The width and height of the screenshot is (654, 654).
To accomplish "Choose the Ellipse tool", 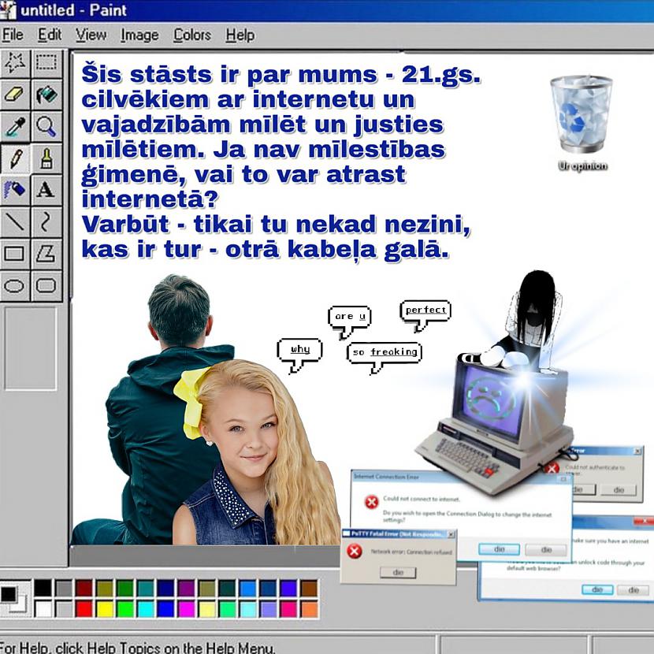I will (15, 286).
